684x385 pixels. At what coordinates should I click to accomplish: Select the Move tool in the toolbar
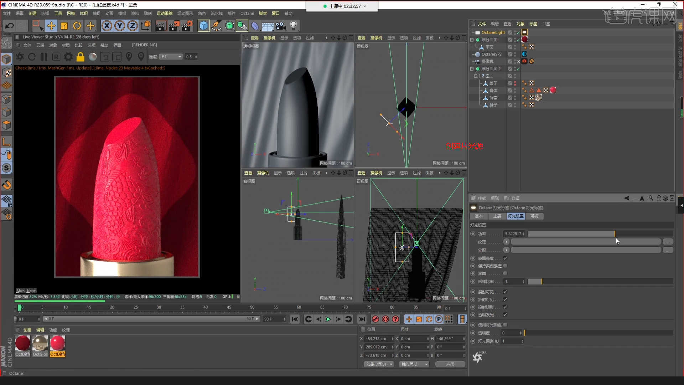51,26
